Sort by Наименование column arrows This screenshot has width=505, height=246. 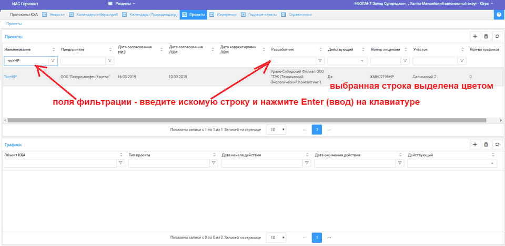[54, 49]
